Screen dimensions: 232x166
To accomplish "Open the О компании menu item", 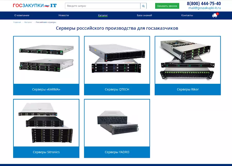I will click(22, 15).
